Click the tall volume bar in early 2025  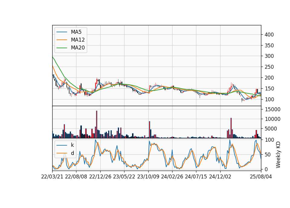pos(231,128)
